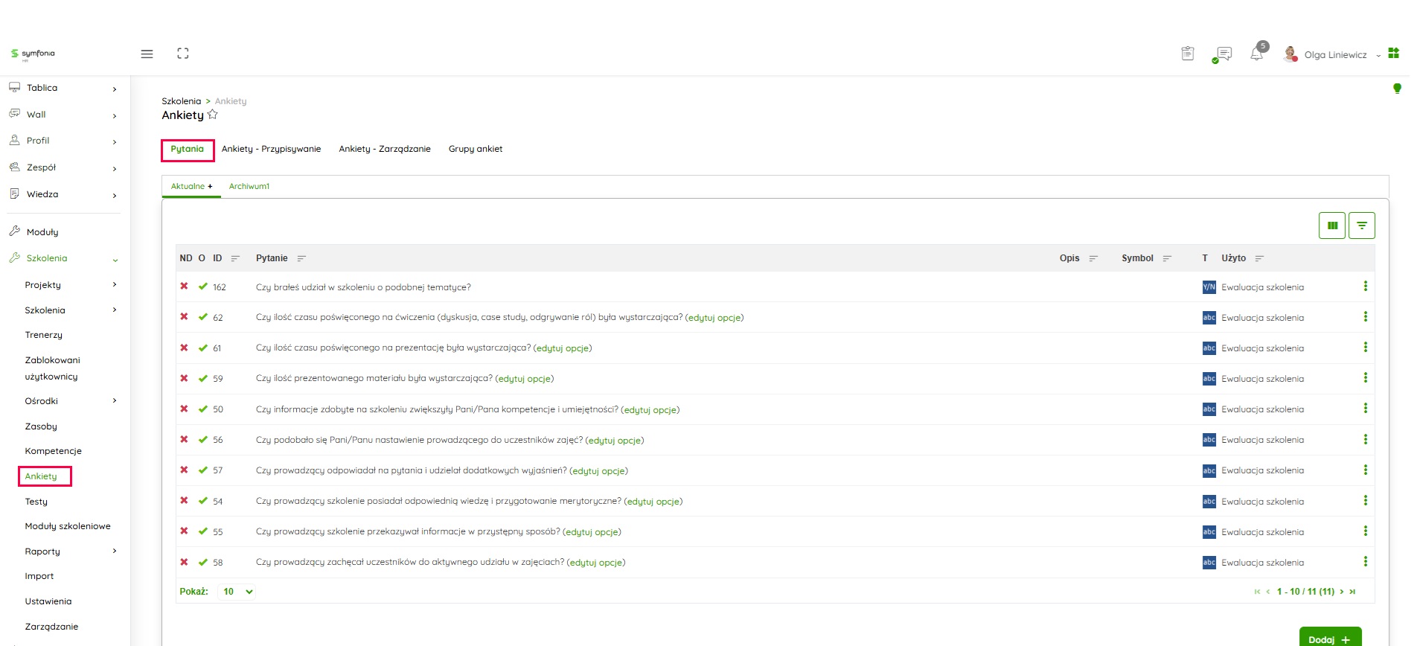Screen dimensions: 1414x646
Task: Open the clipboard tasks icon
Action: click(x=1188, y=54)
